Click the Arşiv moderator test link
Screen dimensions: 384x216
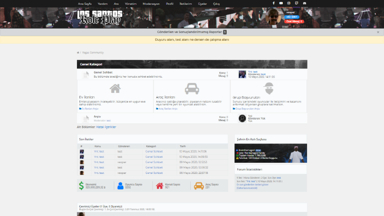pyautogui.click(x=108, y=121)
